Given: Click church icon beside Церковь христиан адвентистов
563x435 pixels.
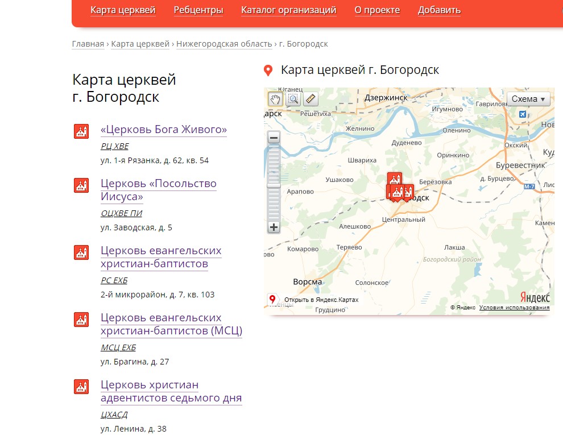Looking at the screenshot, I should click(81, 387).
